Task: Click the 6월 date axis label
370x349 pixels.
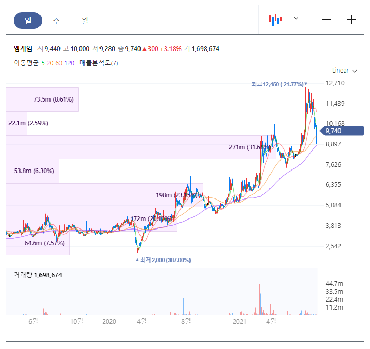Action: (x=33, y=322)
